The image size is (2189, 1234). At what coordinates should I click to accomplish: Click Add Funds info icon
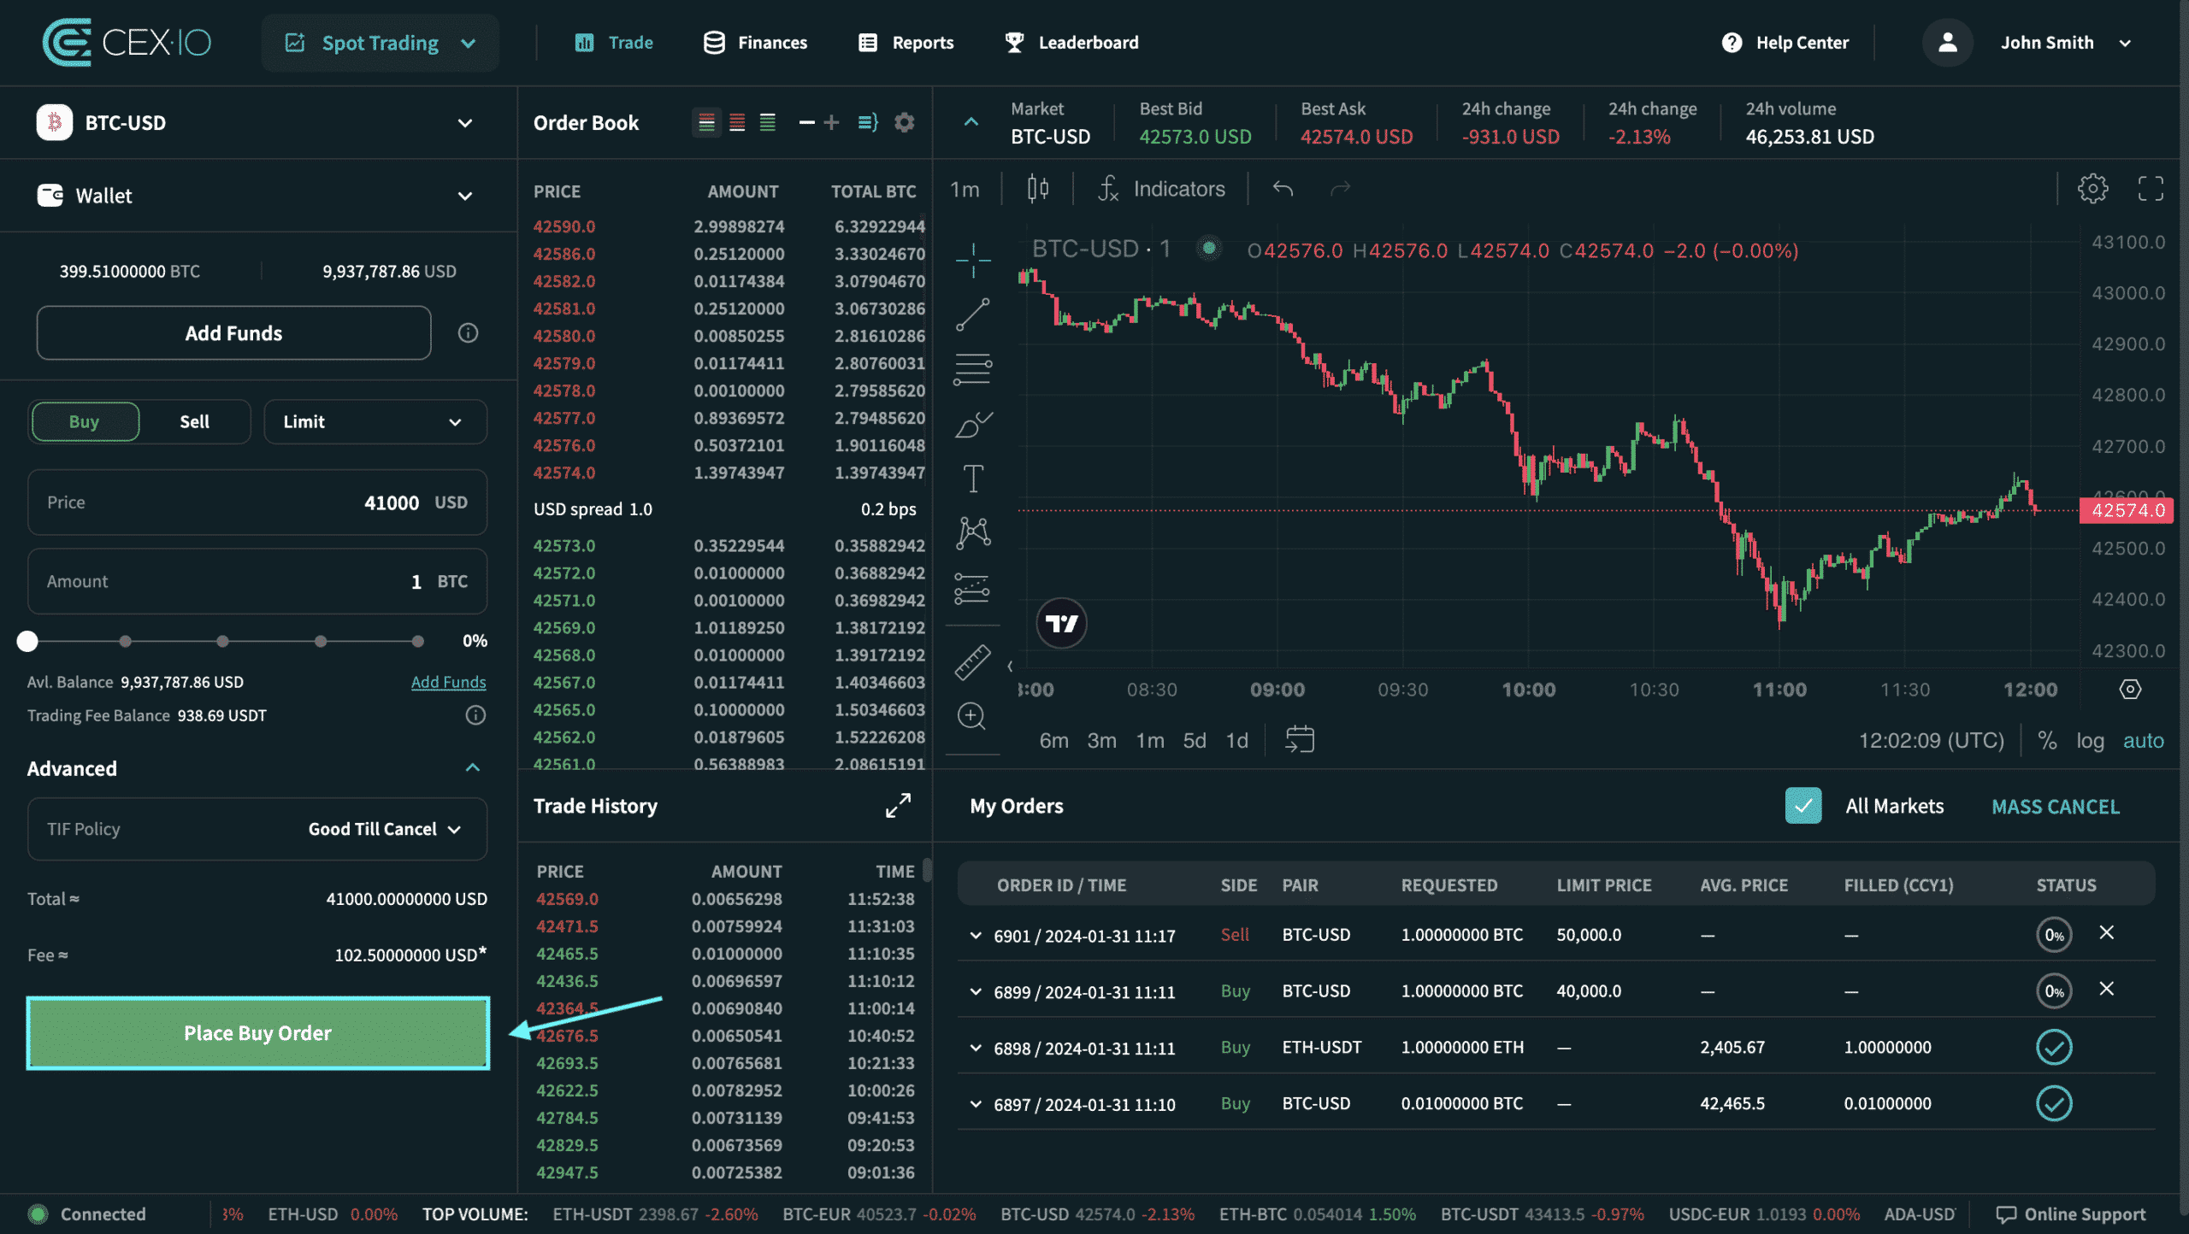pyautogui.click(x=468, y=332)
